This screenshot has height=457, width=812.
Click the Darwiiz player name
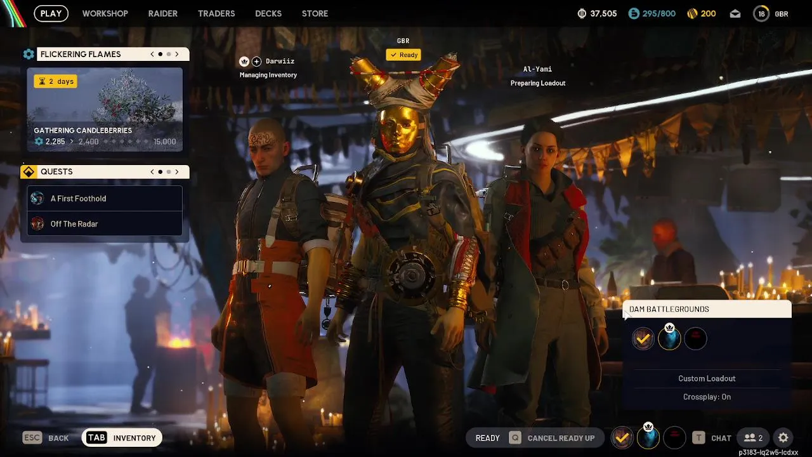[x=280, y=62]
